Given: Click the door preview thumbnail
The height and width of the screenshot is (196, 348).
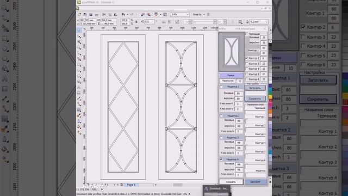Looking at the screenshot, I should click(232, 52).
